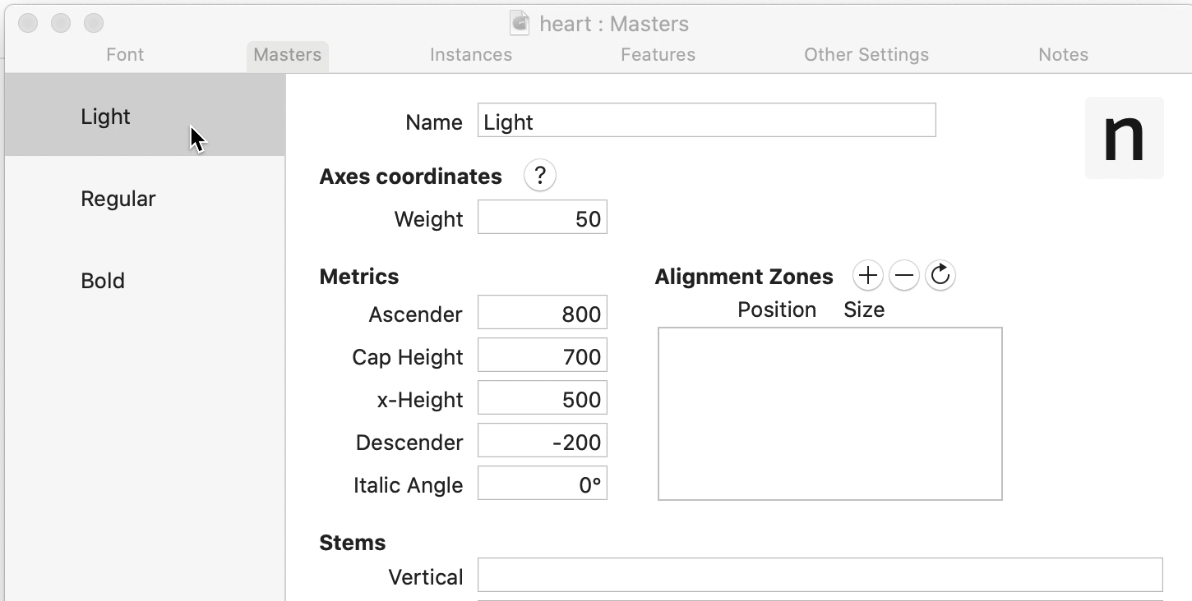
Task: Switch to the Instances tab
Action: coord(471,55)
